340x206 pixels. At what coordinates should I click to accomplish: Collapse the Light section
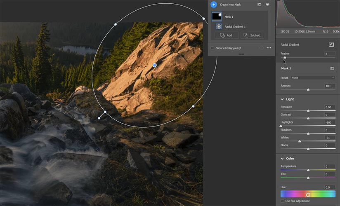282,99
